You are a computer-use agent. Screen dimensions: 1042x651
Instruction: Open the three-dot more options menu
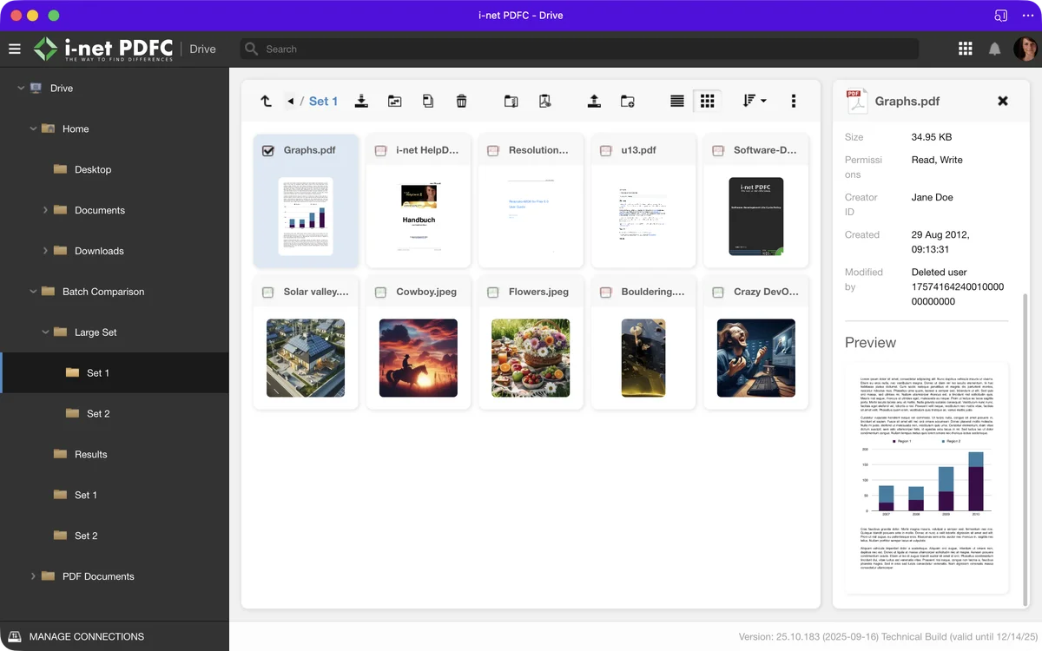click(793, 102)
